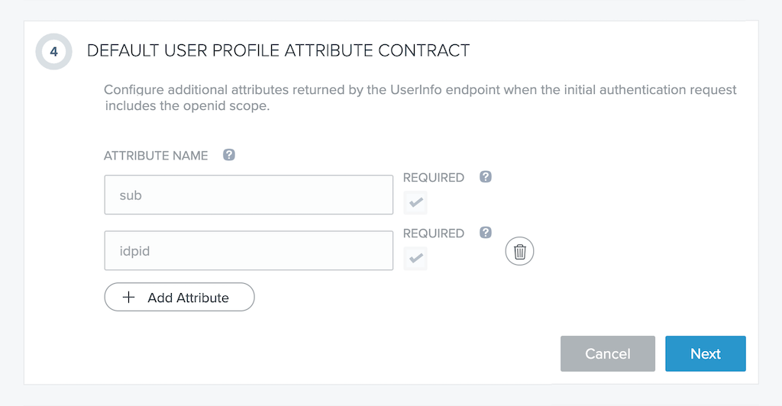Click empty panel space left of Cancel
This screenshot has height=406, width=782.
[344, 353]
